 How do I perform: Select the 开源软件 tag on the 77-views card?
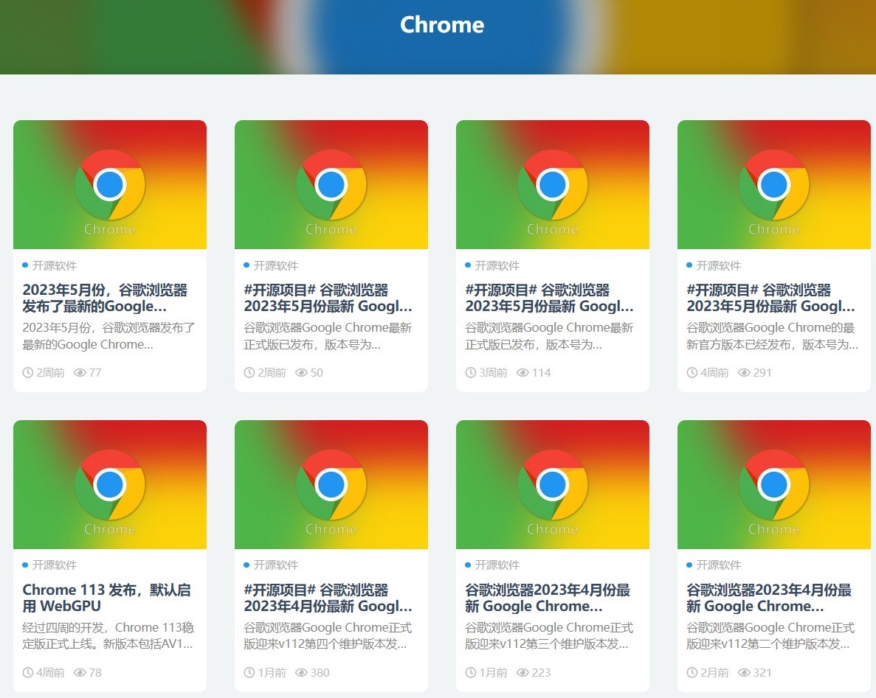[54, 265]
